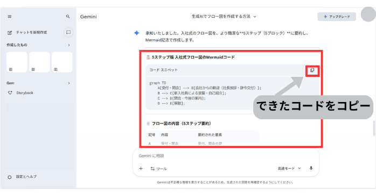This screenshot has height=196, width=376.
Task: Click the heading 5ステップ版 入社式フロー図のMermaidコード
Action: (193, 57)
